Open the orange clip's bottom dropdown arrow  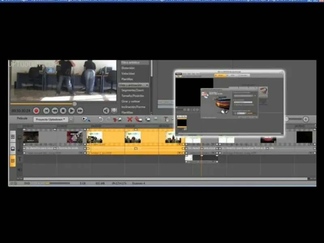pyautogui.click(x=179, y=153)
